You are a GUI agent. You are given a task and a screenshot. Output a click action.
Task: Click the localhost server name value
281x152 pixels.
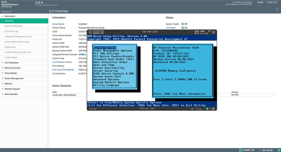(83, 24)
